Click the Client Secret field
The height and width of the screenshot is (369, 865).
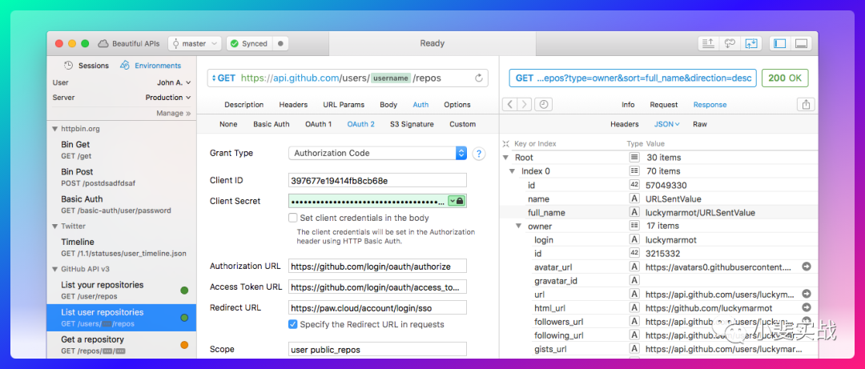377,201
